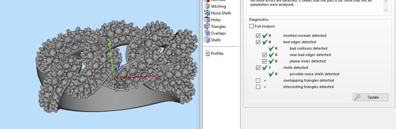Click 'inverted normals detected' label
Image resolution: width=396 pixels, height=129 pixels.
click(x=304, y=36)
